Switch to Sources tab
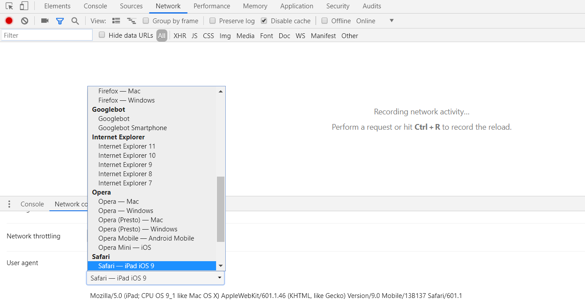The width and height of the screenshot is (585, 305). 131,6
